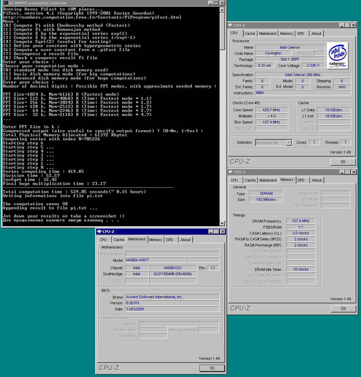Click the CPU-Z icon in Mainboard window title
The image size is (361, 377).
point(99,232)
